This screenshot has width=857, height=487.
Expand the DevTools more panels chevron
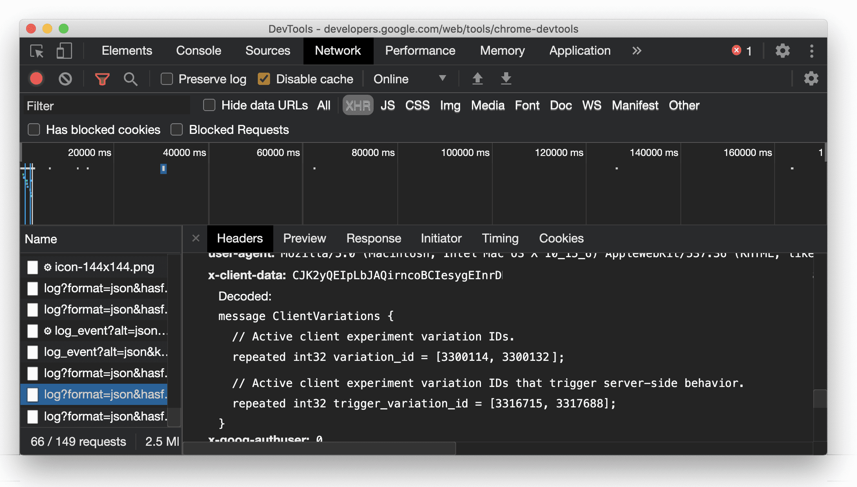coord(636,50)
